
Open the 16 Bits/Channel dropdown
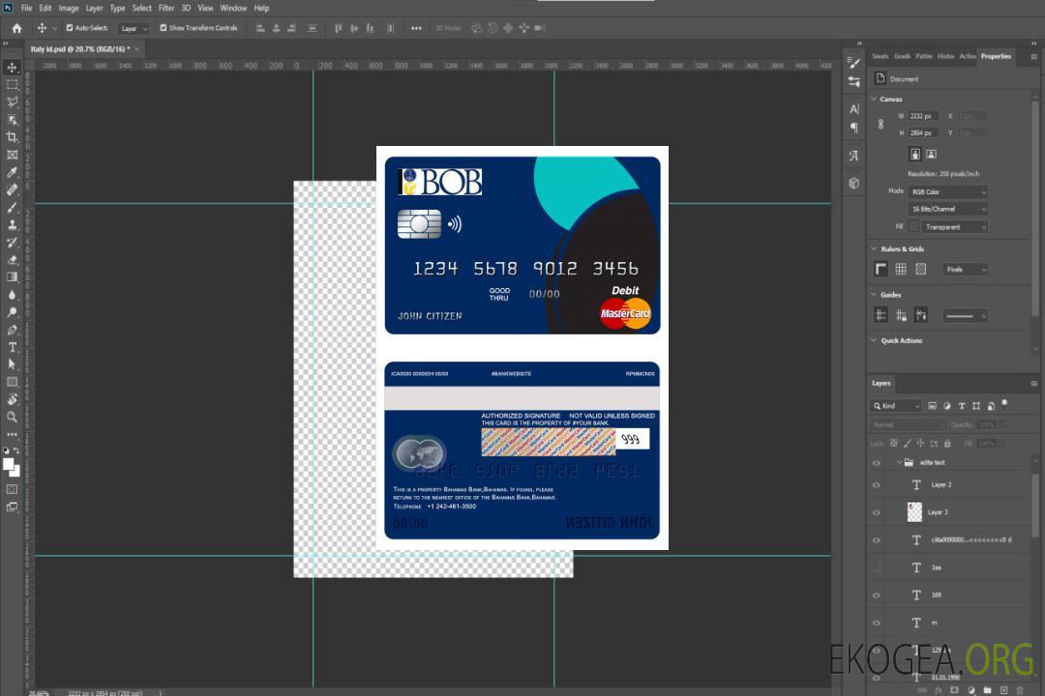click(x=948, y=210)
